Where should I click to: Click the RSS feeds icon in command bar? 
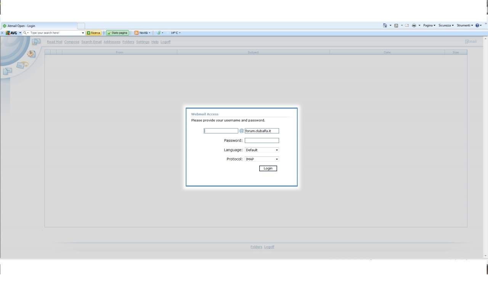(x=396, y=26)
